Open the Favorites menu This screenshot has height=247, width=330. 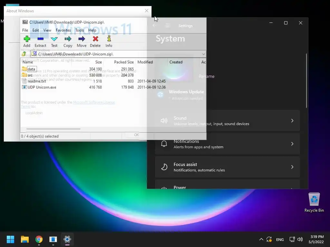[x=63, y=30]
